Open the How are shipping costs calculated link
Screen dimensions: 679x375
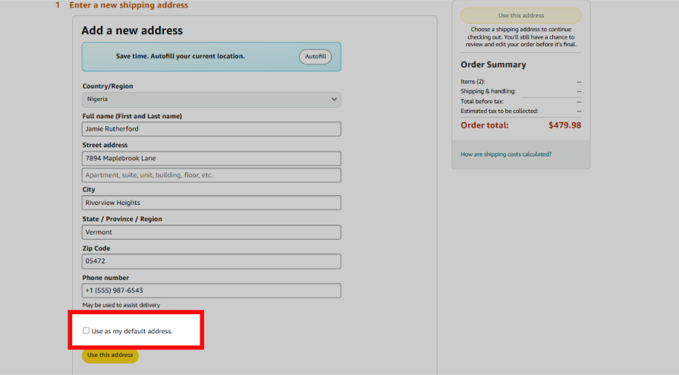[x=506, y=155]
